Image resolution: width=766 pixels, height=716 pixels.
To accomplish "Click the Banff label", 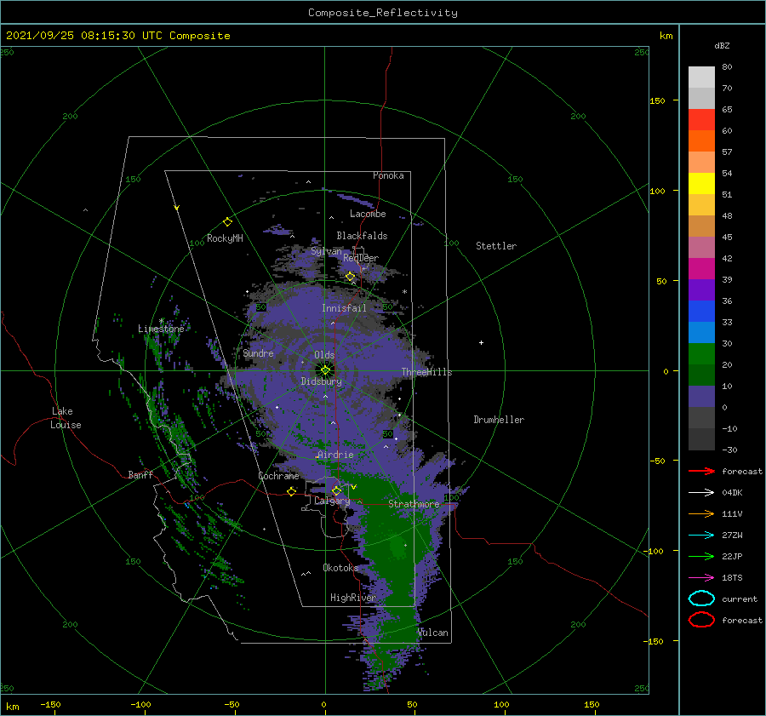I will (x=140, y=474).
